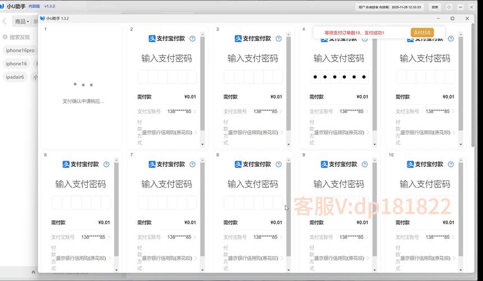This screenshot has height=281, width=483.
Task: Expand the 支付宝账号 chevron in panel 2
Action: click(195, 111)
